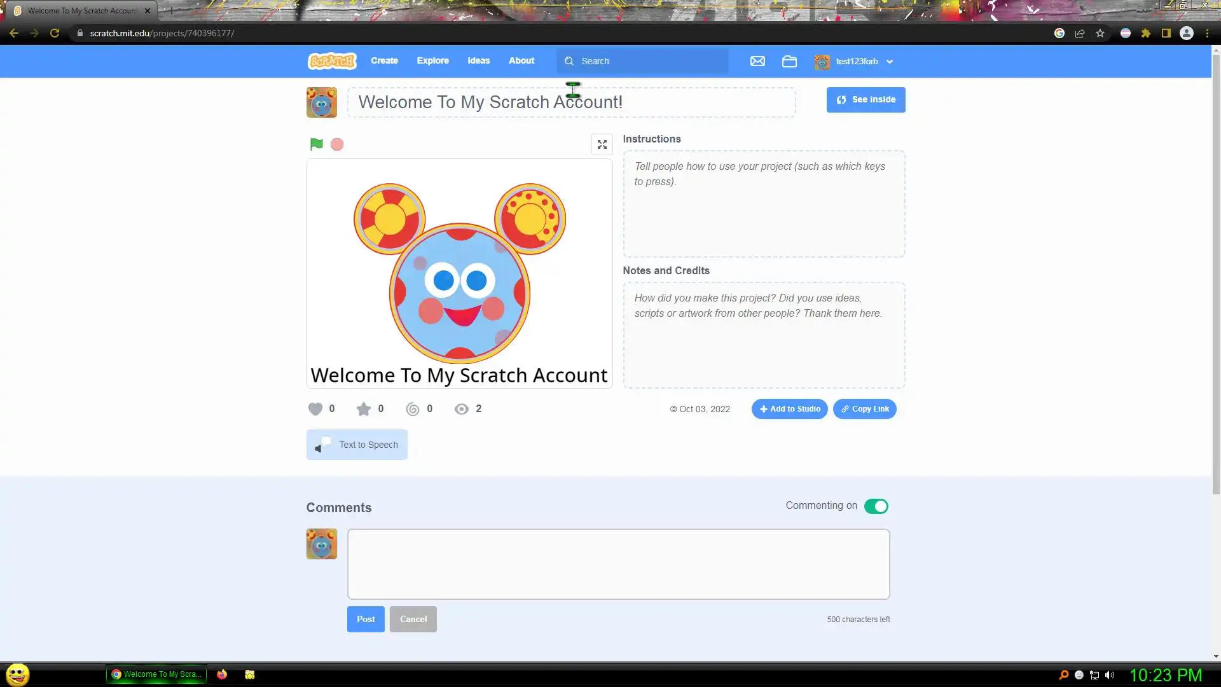Go to the Explore page

tap(432, 61)
